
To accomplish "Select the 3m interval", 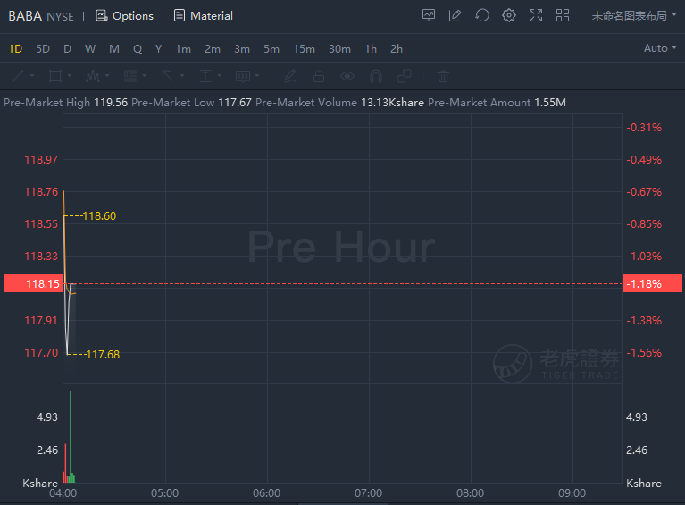I will (242, 48).
